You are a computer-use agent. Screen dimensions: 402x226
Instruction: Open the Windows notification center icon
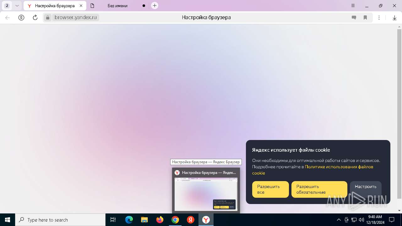(392, 220)
